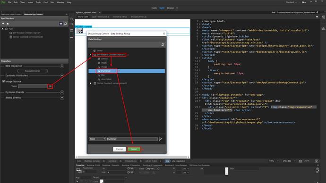Open the Class dropdown in the Properties panel
326x183 pixels.
click(x=153, y=168)
